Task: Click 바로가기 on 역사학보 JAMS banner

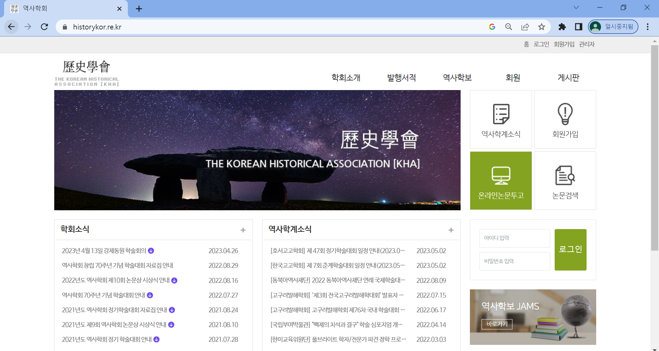Action: [x=497, y=324]
